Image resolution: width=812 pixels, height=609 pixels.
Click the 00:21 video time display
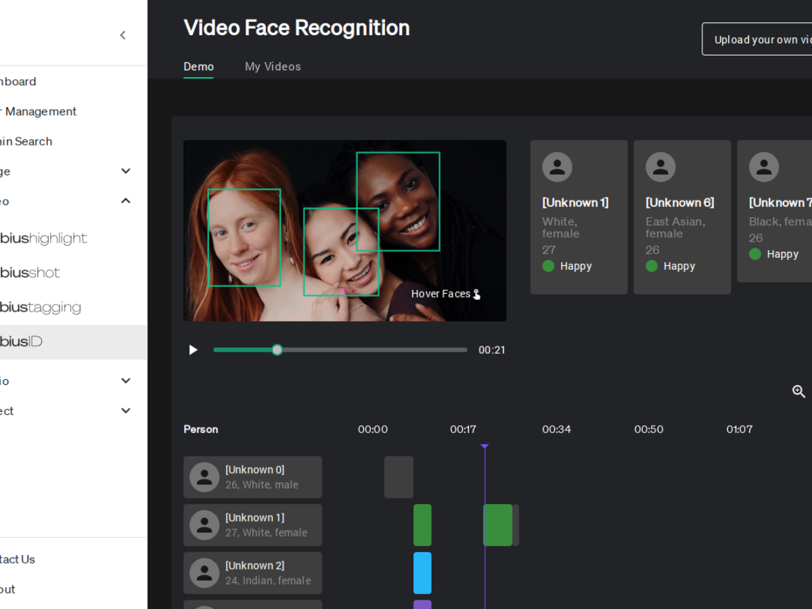click(x=492, y=350)
